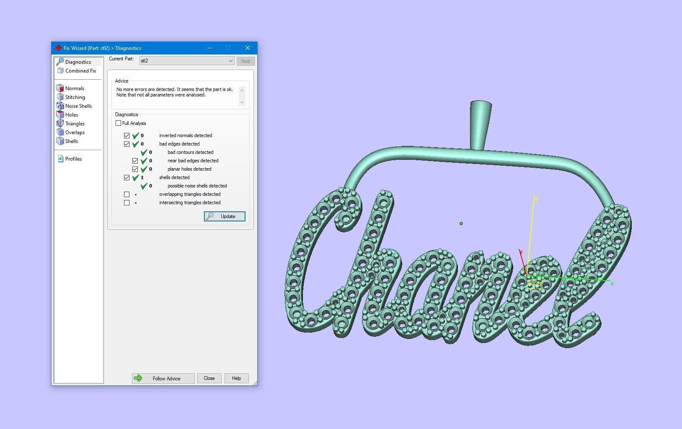Enable the Full Analysis checkbox
Screen dimensions: 682x429
119,123
